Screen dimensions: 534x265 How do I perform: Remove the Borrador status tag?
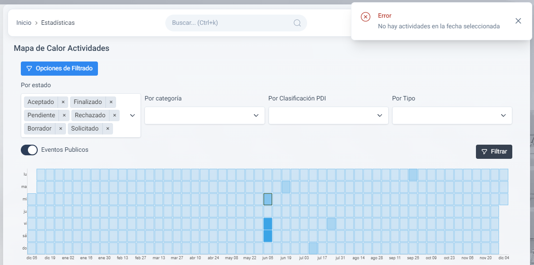[x=61, y=129]
